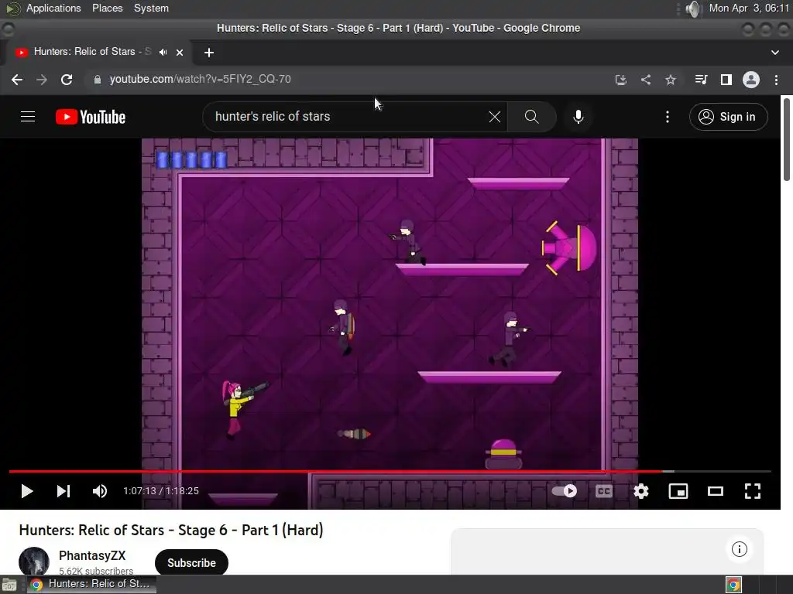Start voice search with microphone

578,117
